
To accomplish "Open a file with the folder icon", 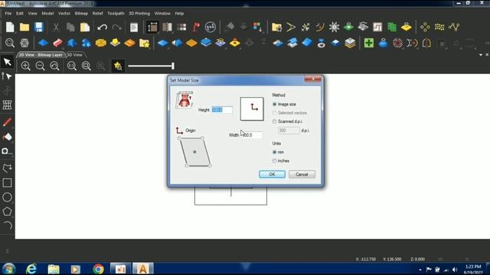I will click(x=24, y=27).
